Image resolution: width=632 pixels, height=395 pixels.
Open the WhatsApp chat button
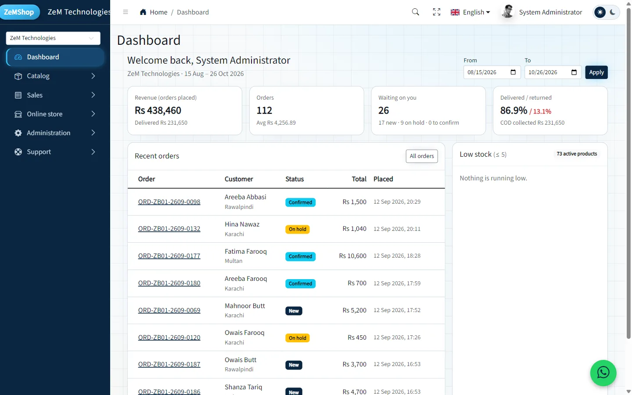pos(603,373)
